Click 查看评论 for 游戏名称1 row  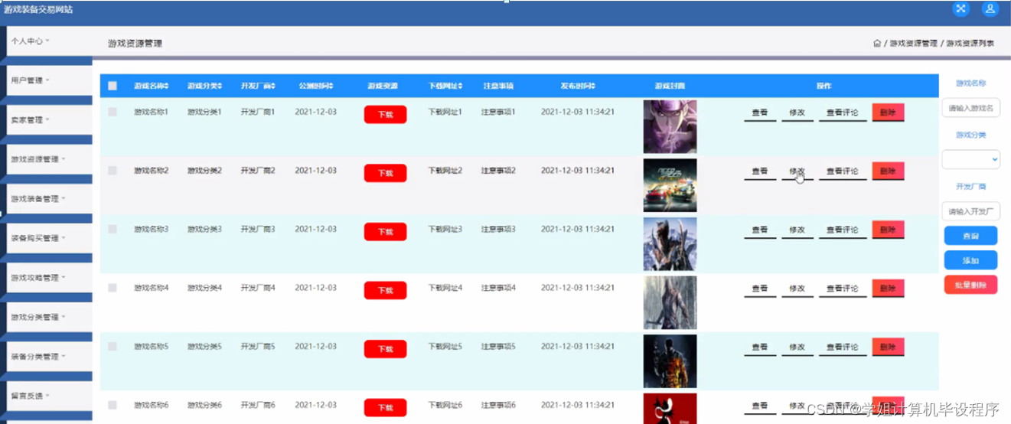(843, 113)
